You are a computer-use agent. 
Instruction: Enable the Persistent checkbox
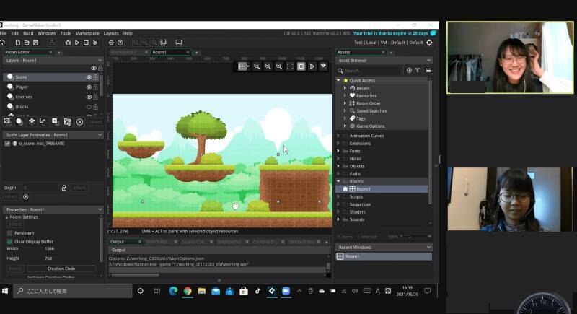[x=10, y=233]
